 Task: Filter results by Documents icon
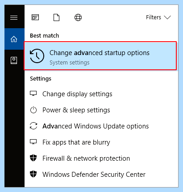pyautogui.click(x=57, y=17)
